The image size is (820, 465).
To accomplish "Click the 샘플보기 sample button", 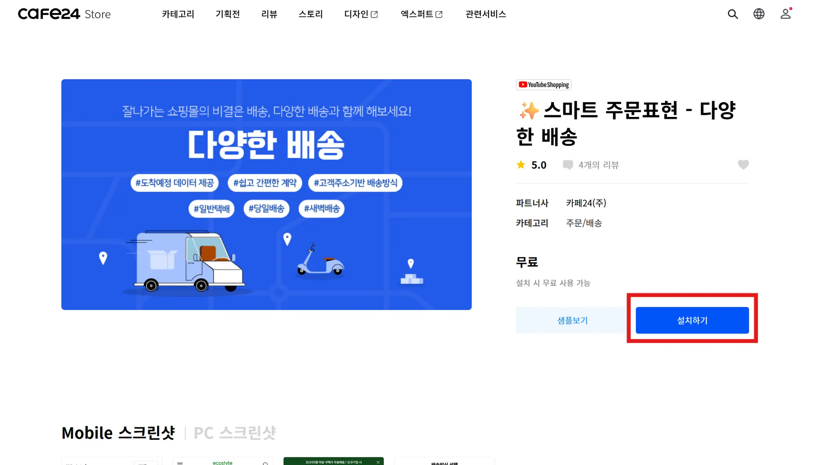I will click(x=573, y=320).
